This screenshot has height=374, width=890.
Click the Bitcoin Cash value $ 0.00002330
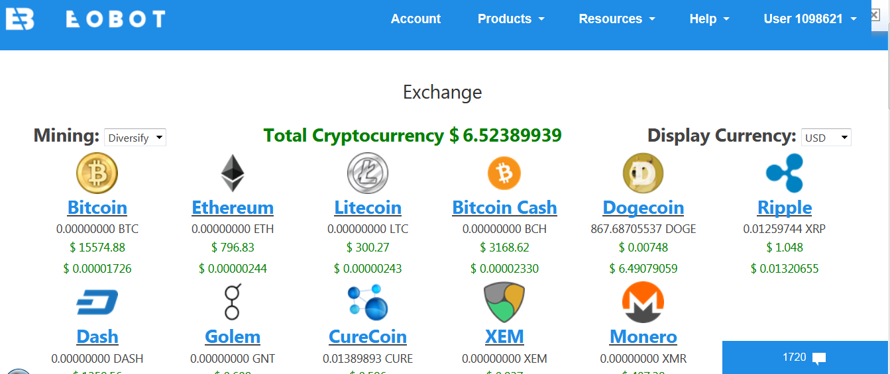point(504,269)
